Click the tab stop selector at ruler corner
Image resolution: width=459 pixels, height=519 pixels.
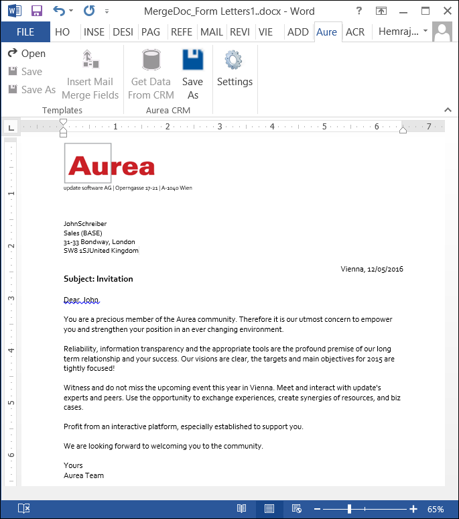[x=11, y=127]
